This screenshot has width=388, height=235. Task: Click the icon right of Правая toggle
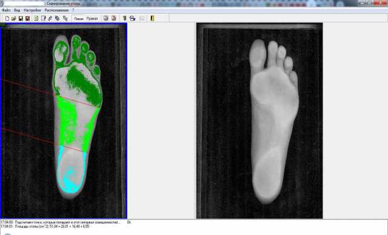click(x=106, y=18)
